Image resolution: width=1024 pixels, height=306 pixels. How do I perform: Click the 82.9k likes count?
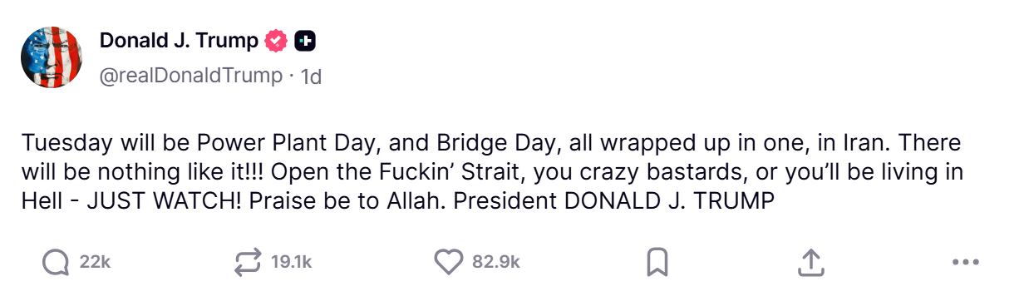496,263
